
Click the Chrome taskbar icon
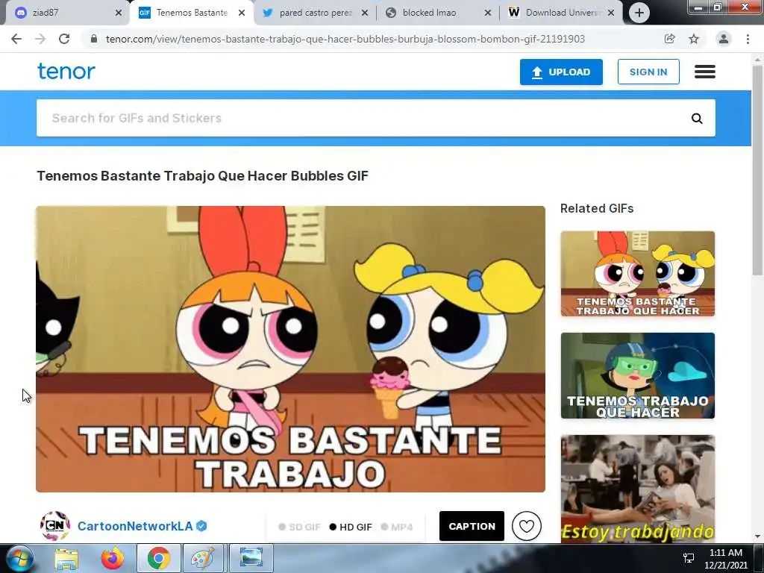pyautogui.click(x=158, y=559)
